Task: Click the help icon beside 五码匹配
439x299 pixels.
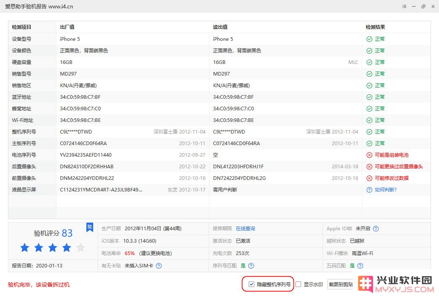Action: 360,266
